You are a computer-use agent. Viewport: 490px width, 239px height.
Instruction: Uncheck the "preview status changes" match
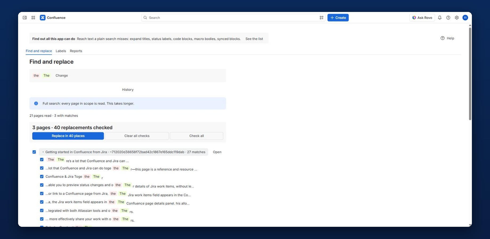point(42,185)
